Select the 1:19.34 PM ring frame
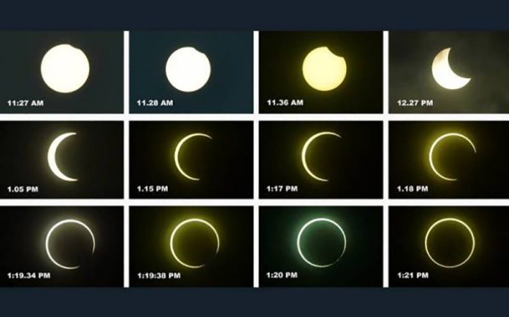Image resolution: width=509 pixels, height=317 pixels. (62, 247)
